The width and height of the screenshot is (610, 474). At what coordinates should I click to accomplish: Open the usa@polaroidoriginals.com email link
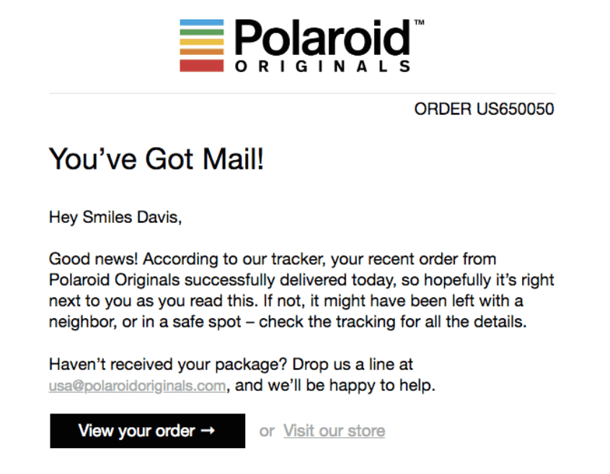point(137,386)
